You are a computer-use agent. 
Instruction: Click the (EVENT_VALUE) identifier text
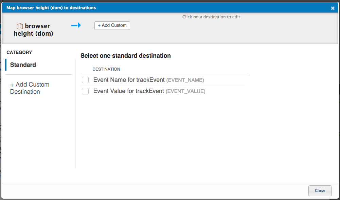tap(185, 91)
